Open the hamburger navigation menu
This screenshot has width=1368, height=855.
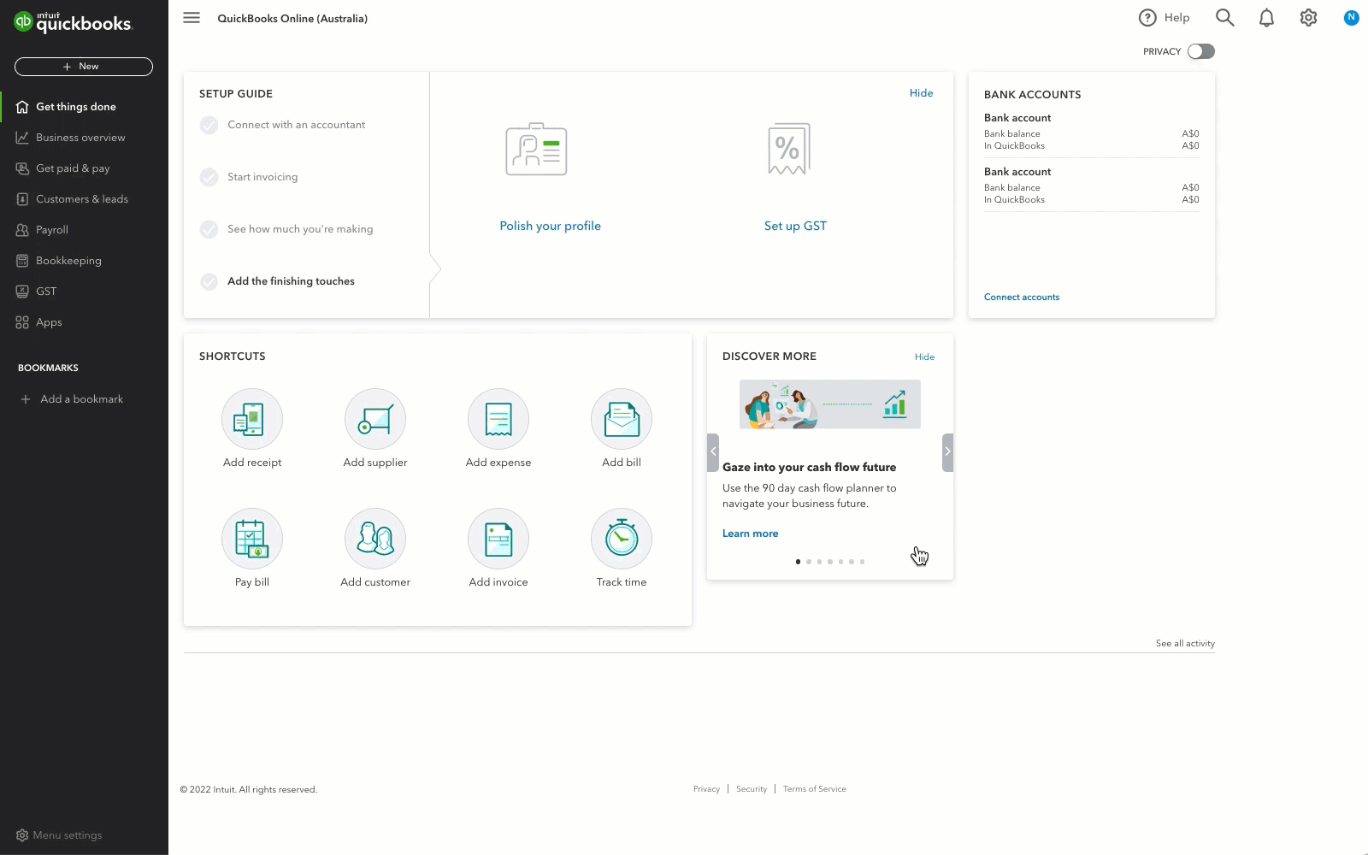192,18
